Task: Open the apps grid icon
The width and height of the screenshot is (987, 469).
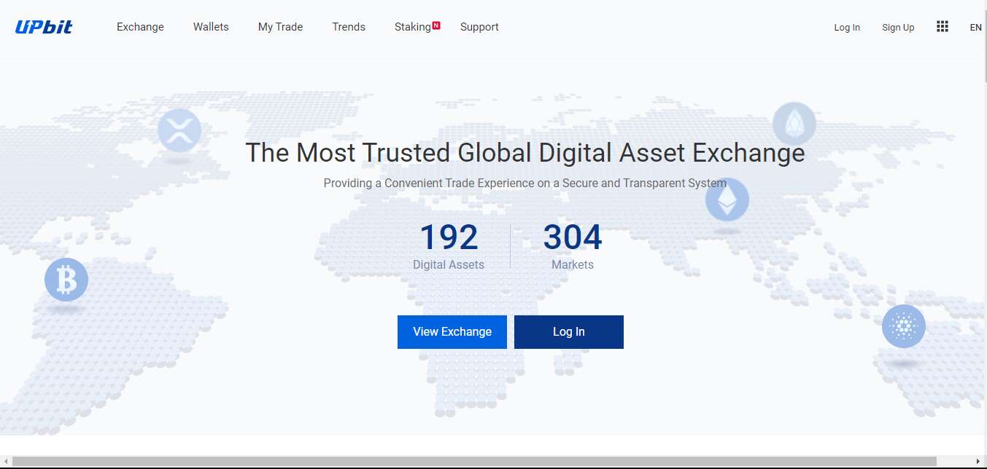Action: (x=943, y=26)
